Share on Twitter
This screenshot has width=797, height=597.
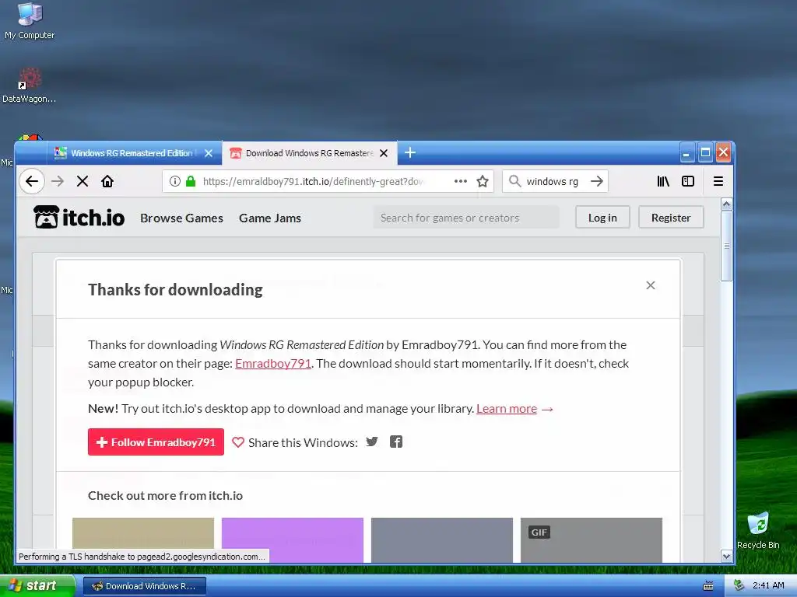tap(372, 442)
